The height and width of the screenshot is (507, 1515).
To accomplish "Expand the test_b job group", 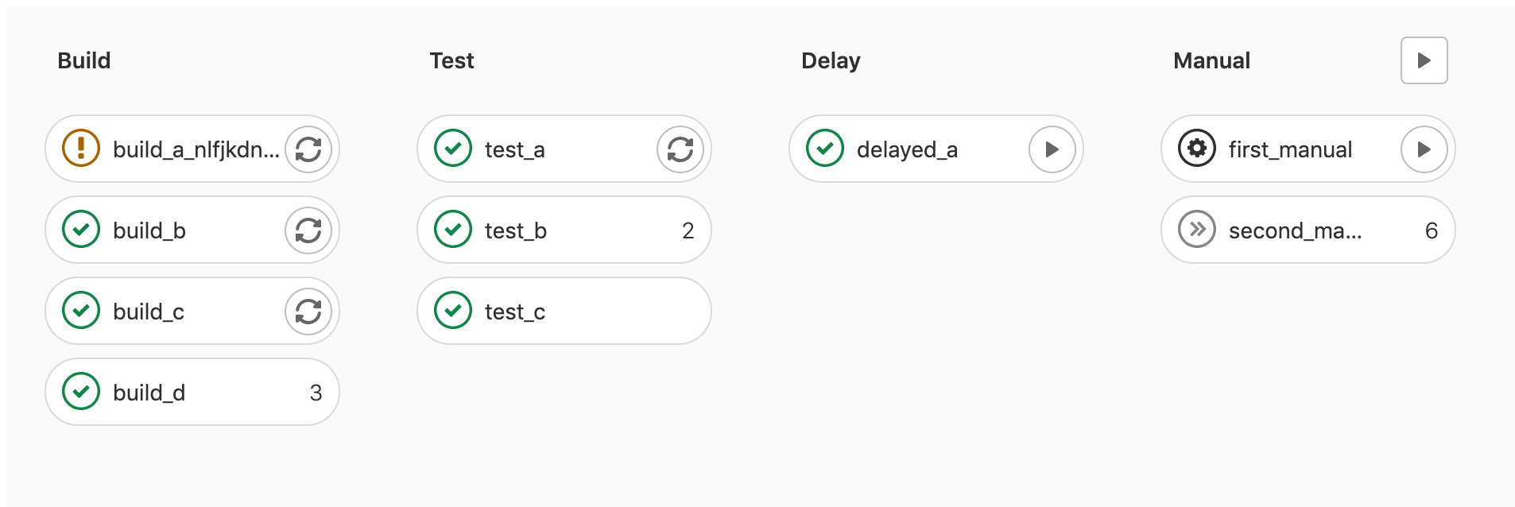I will tap(564, 230).
